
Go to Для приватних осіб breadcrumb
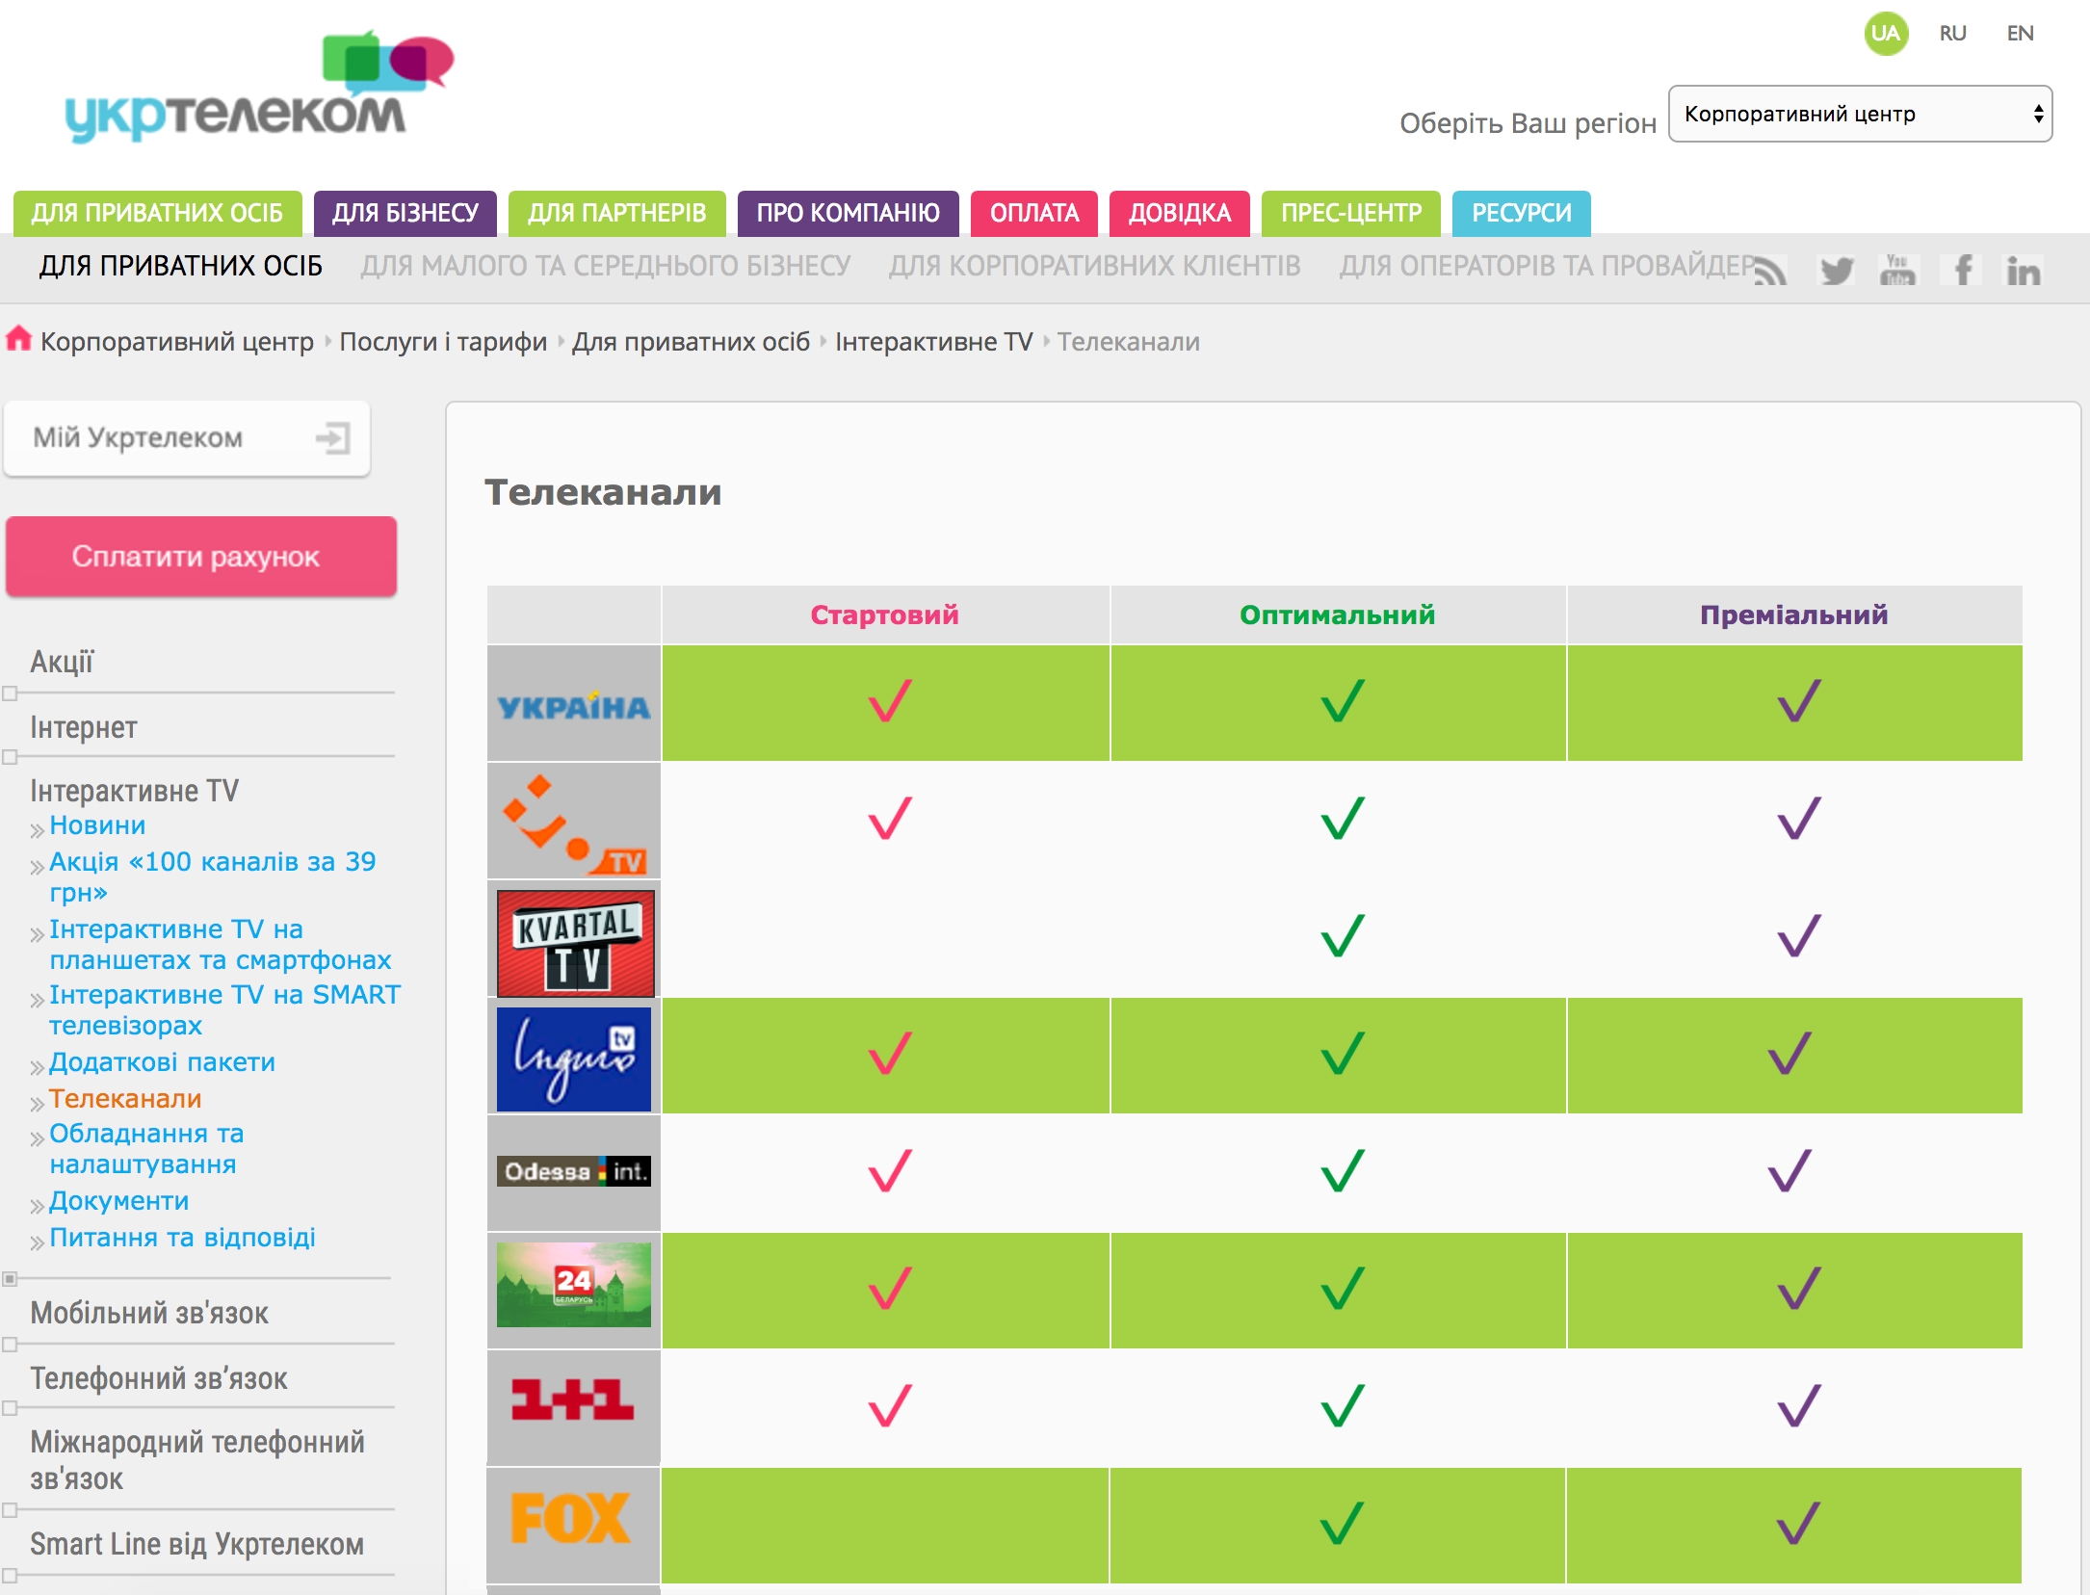[691, 342]
